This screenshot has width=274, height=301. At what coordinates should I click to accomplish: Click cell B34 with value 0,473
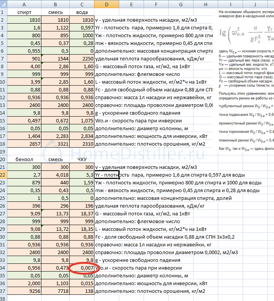55,268
